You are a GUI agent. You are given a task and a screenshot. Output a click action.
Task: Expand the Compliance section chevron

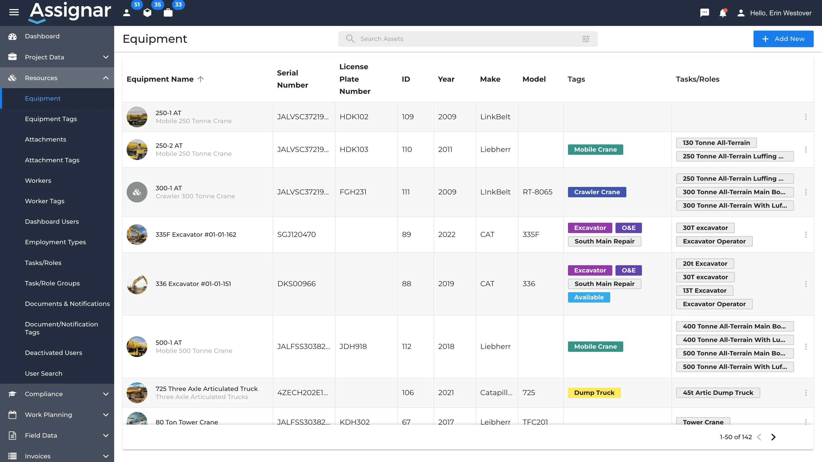106,394
